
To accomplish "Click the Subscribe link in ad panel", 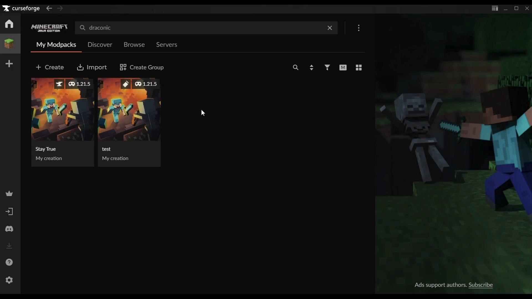I will point(480,285).
